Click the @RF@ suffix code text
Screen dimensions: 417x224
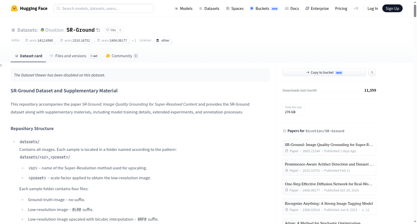point(142,219)
